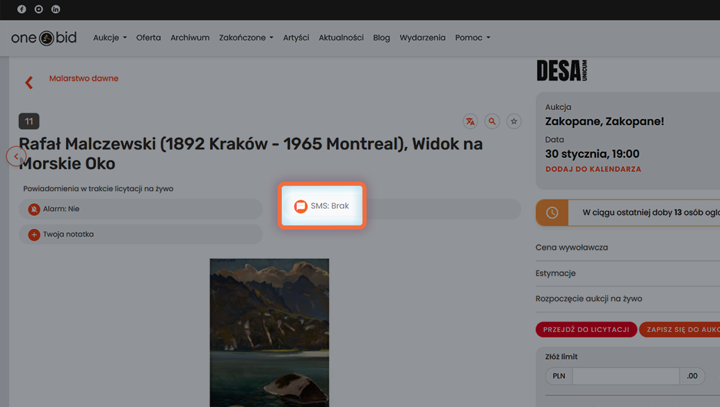The height and width of the screenshot is (407, 720).
Task: Click the Cena wywoławcza row
Action: 627,248
